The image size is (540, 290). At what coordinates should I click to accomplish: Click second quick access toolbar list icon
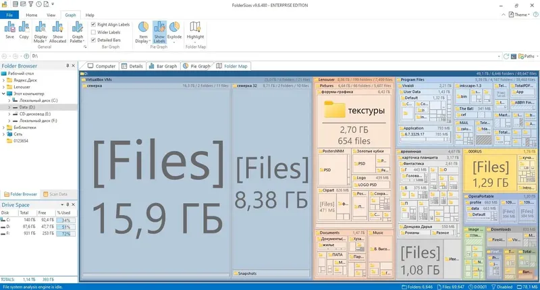tap(23, 4)
